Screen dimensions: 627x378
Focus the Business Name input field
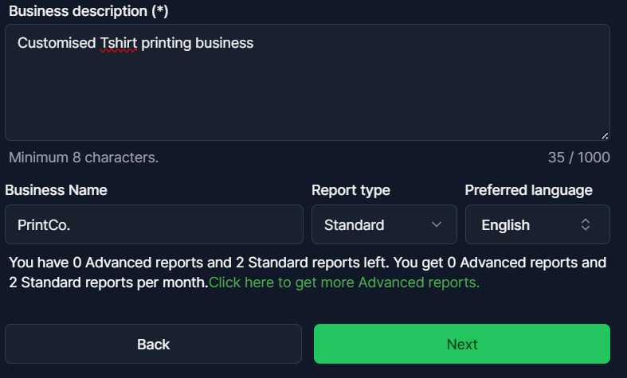154,224
